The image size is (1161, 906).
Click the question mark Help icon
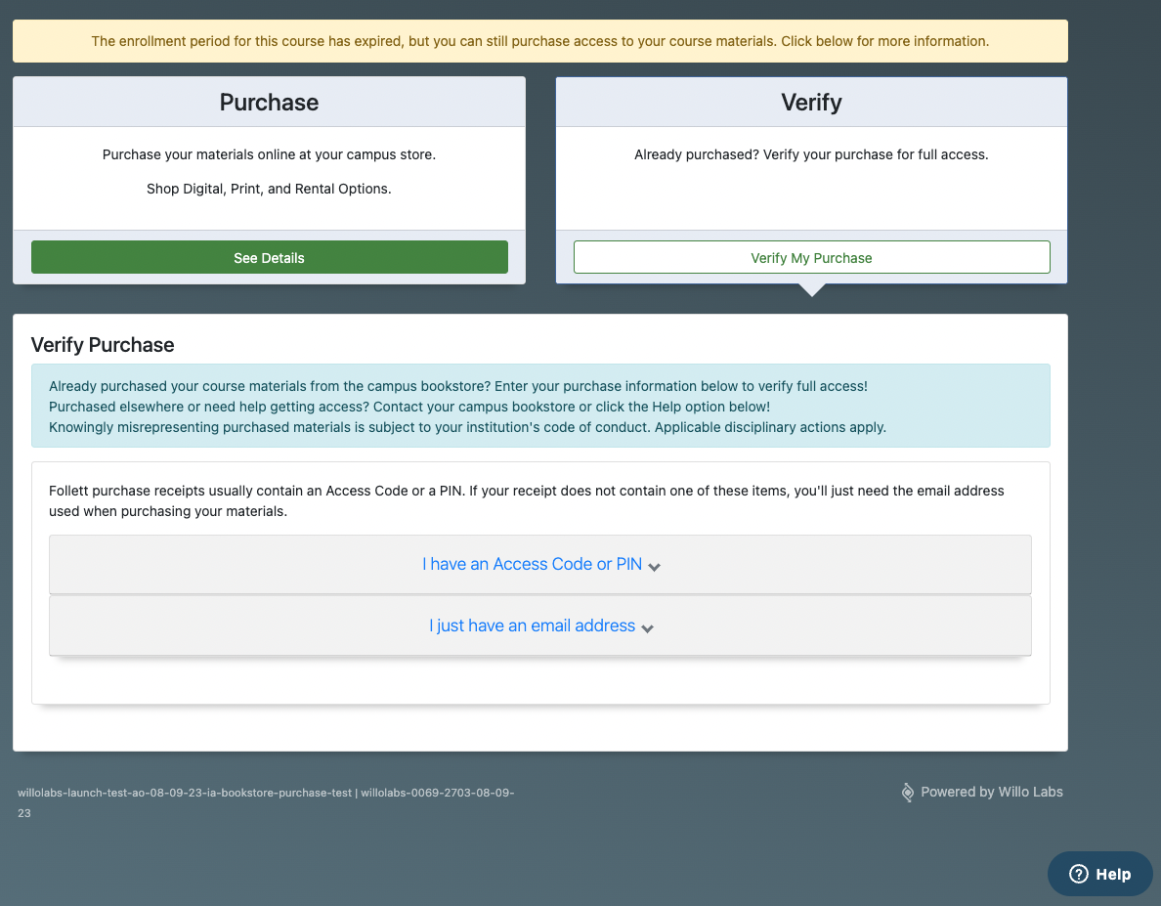pos(1079,874)
